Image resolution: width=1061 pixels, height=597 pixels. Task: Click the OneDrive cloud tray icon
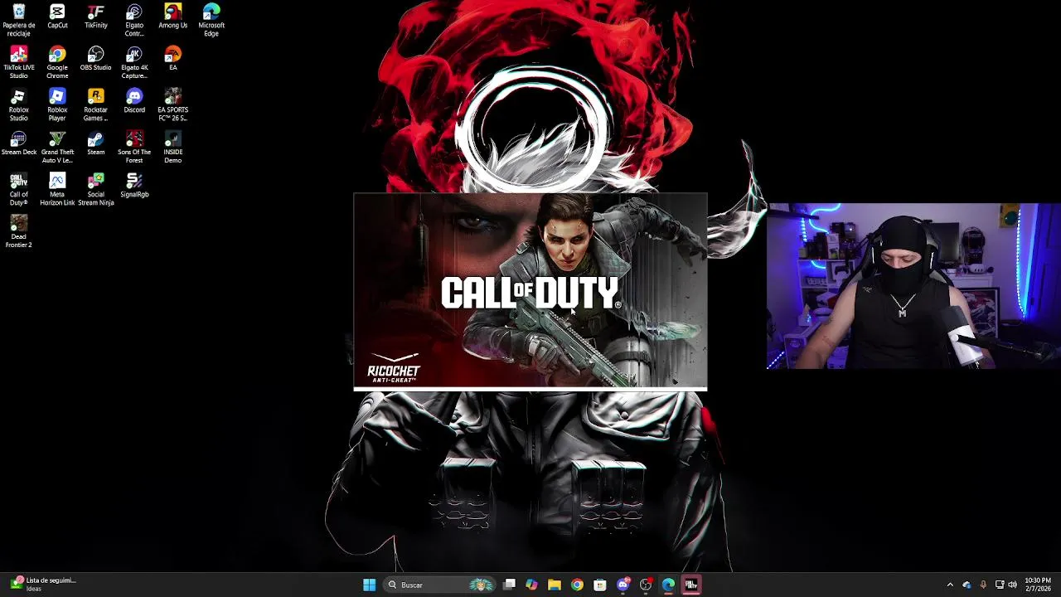(x=967, y=585)
